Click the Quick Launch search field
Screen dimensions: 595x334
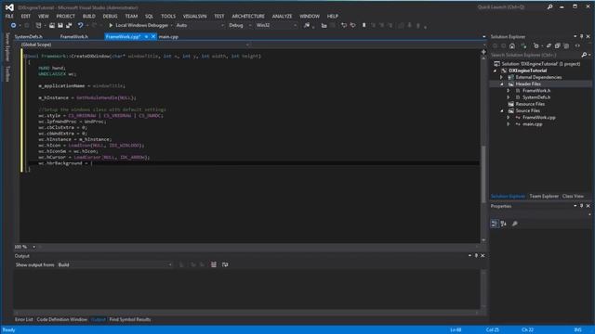(x=510, y=7)
